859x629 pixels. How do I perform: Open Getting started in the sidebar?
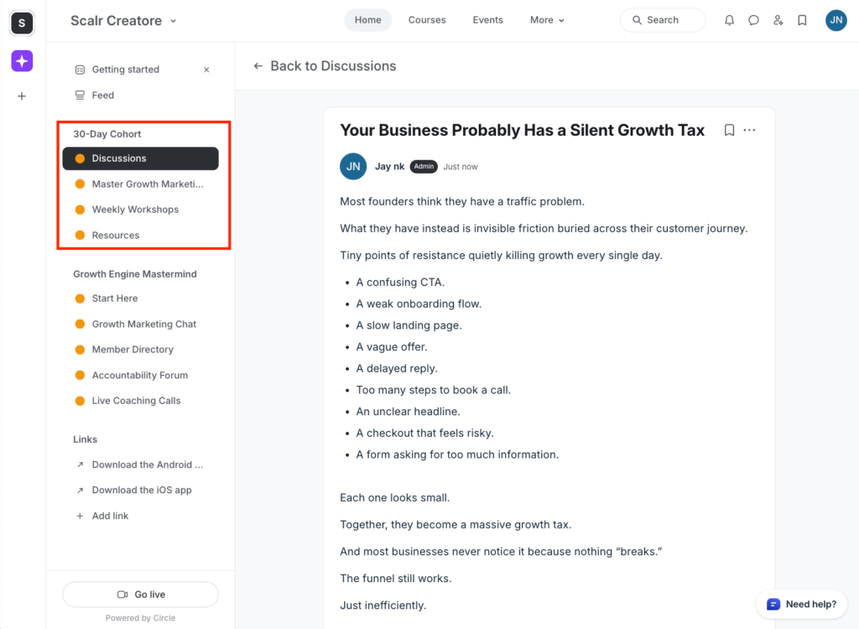click(140, 70)
